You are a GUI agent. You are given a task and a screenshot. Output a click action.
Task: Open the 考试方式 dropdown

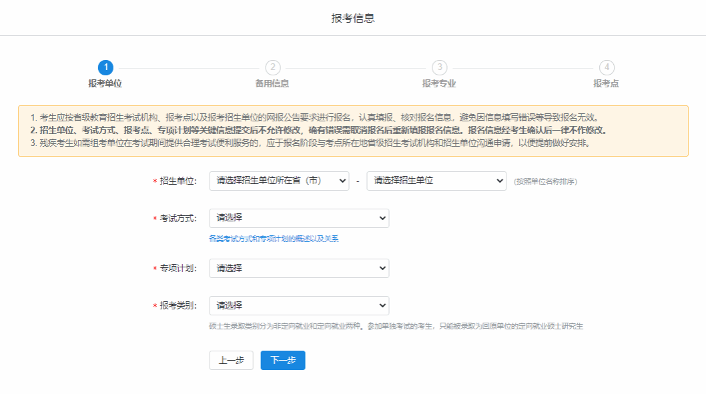[299, 218]
